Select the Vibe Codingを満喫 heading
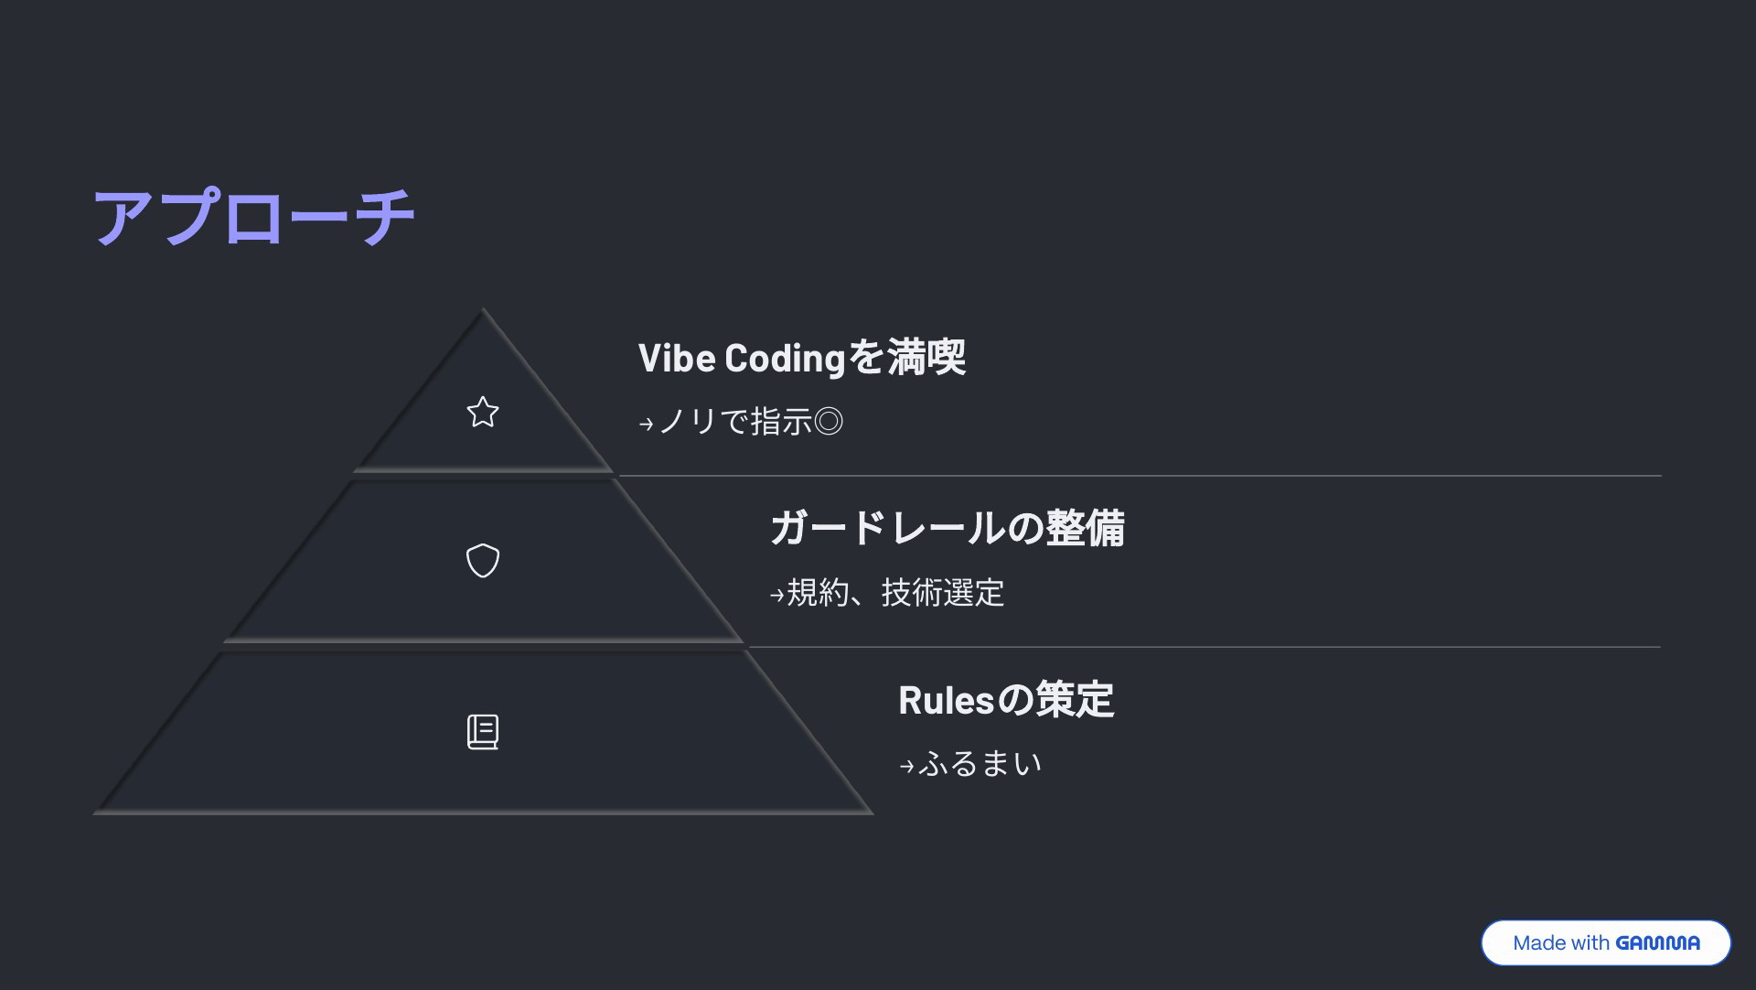The image size is (1756, 990). coord(801,357)
